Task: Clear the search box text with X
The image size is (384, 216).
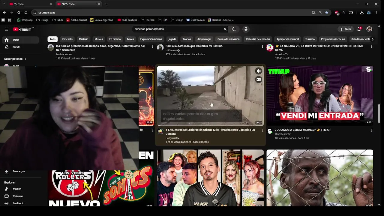Action: (x=225, y=29)
